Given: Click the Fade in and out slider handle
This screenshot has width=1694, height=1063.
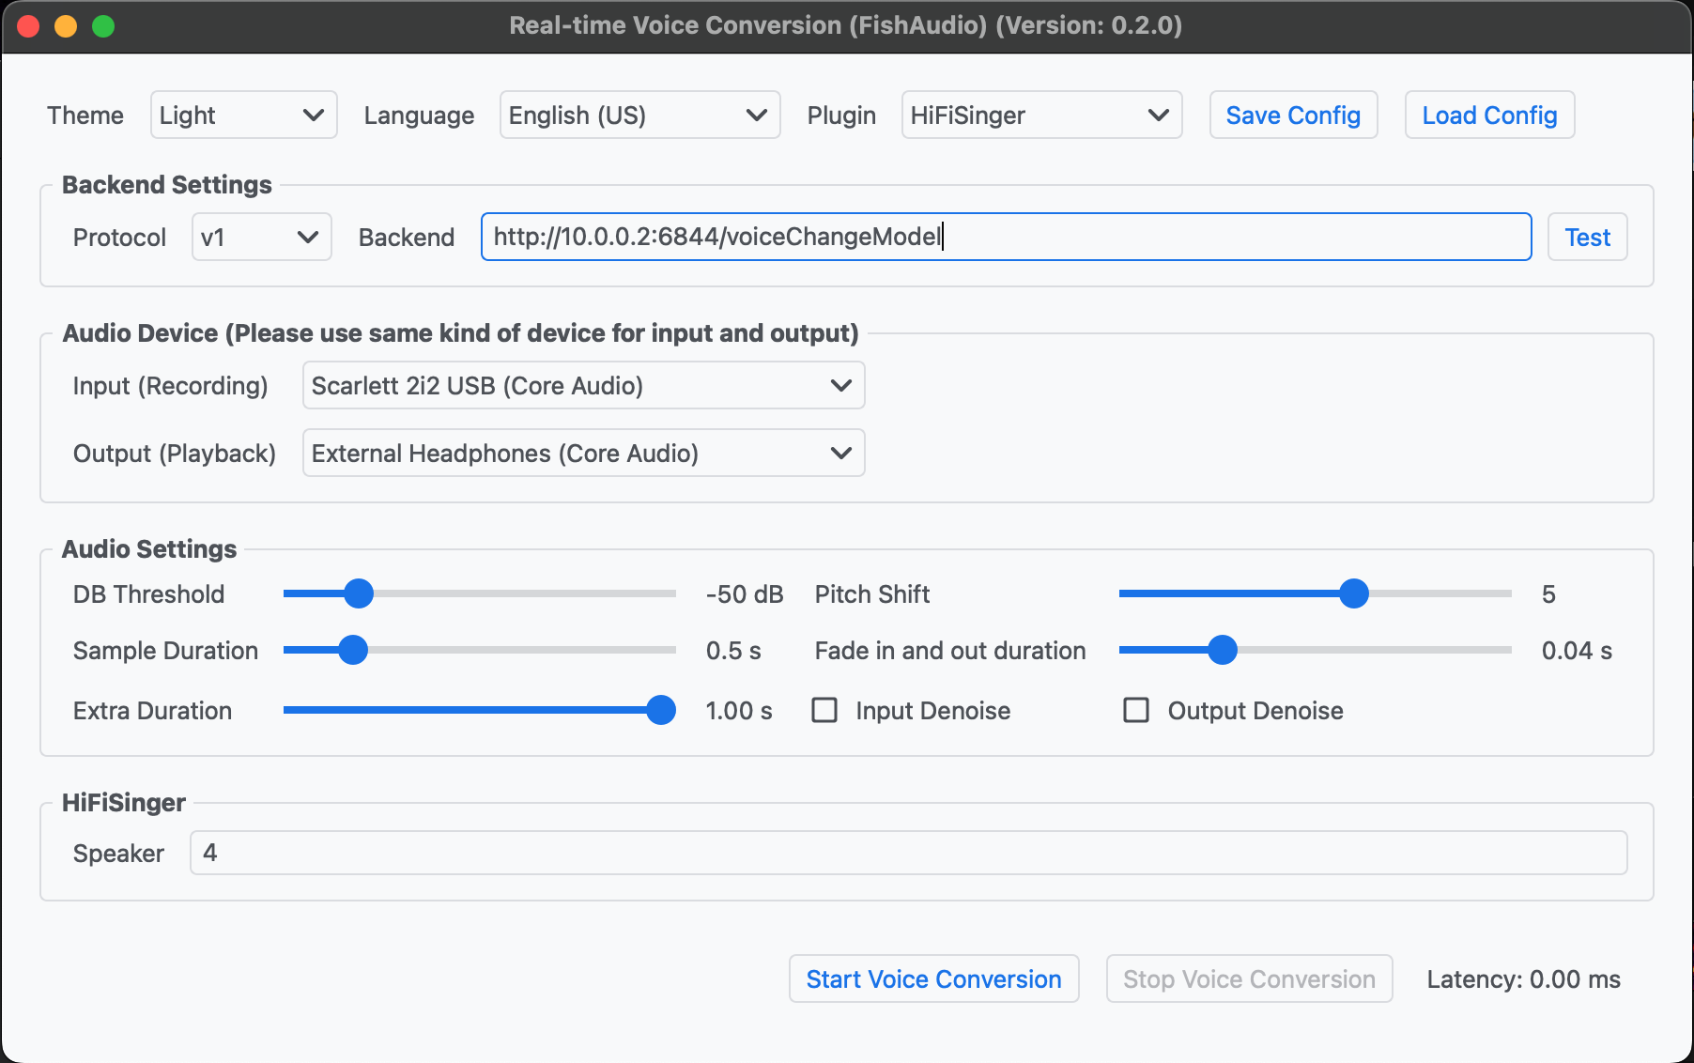Looking at the screenshot, I should 1222,650.
